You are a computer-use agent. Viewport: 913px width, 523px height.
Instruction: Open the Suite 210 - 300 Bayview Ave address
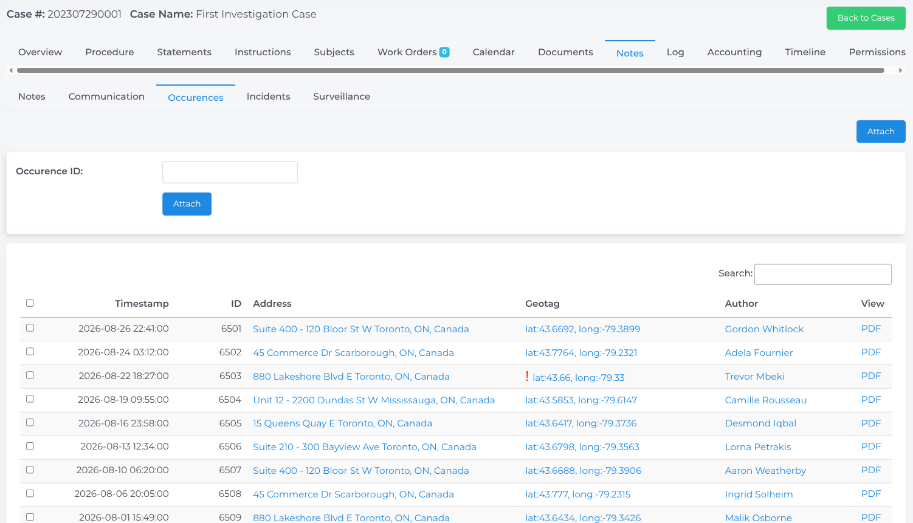tap(365, 447)
